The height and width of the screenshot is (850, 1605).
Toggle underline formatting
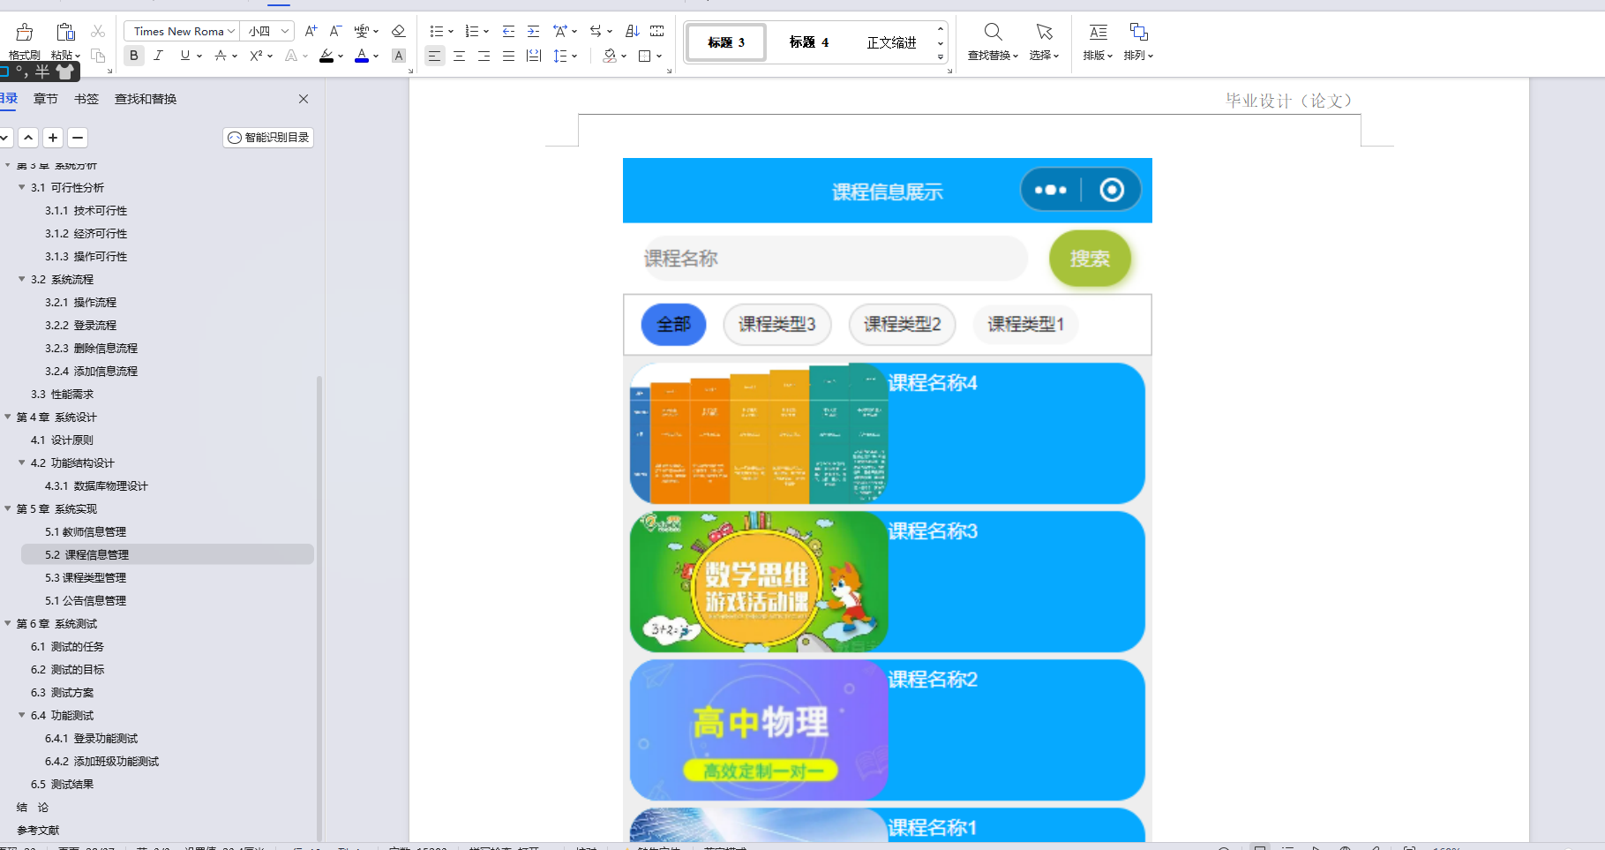click(184, 55)
